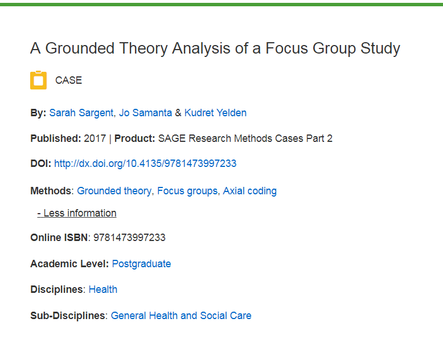Click the Methods label
This screenshot has height=347, width=443.
pyautogui.click(x=51, y=191)
